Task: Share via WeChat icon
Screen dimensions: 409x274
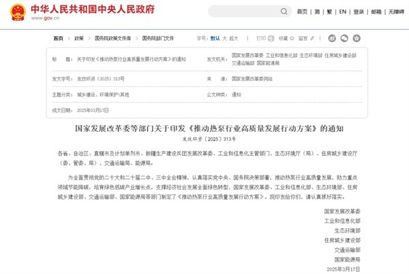Action: pos(344,38)
